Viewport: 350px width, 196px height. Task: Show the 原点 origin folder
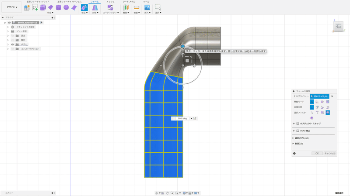[x=13, y=36]
